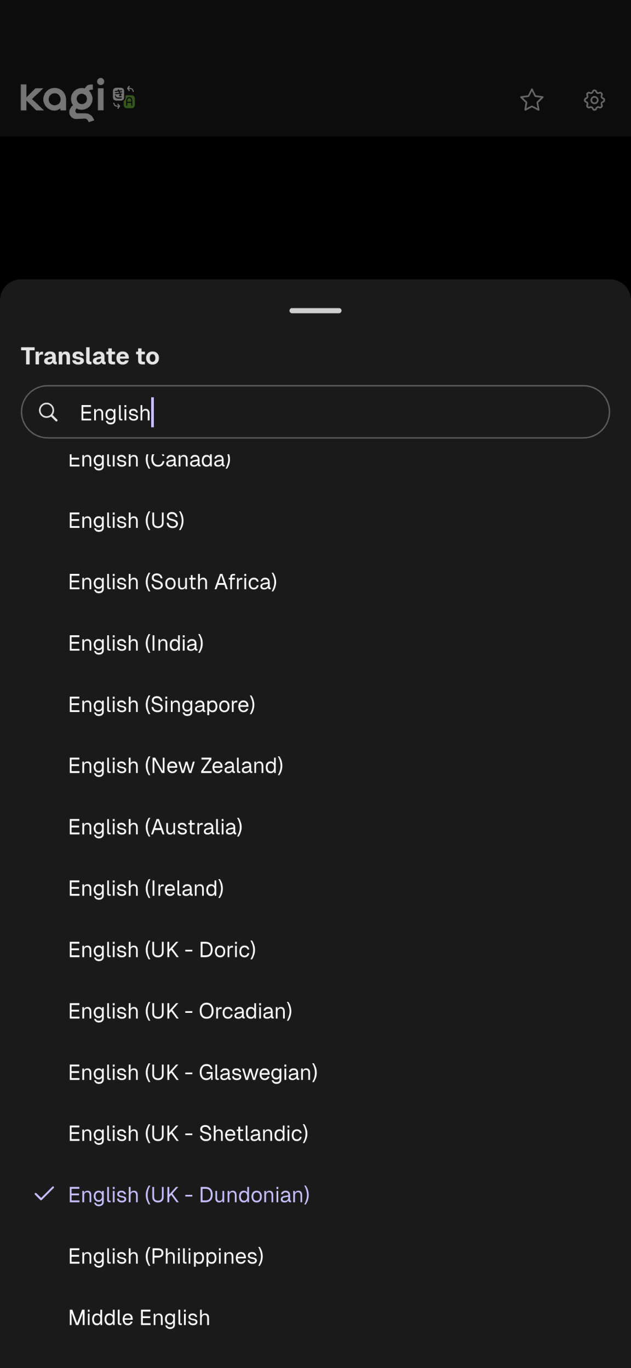Select English (India) from the list
This screenshot has width=631, height=1368.
pos(136,643)
